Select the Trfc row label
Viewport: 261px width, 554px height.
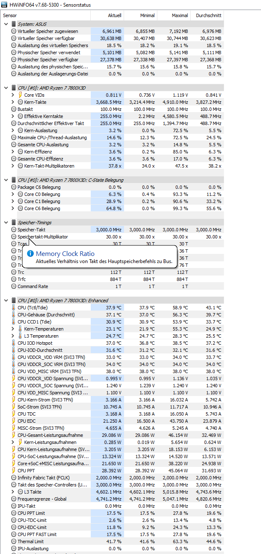coord(21,279)
